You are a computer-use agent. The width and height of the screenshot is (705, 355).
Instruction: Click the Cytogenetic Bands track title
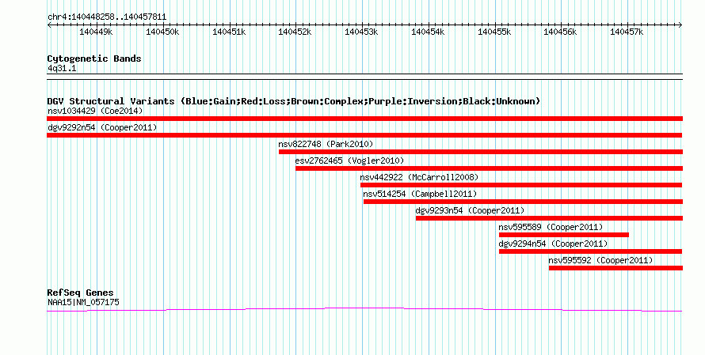coord(94,59)
